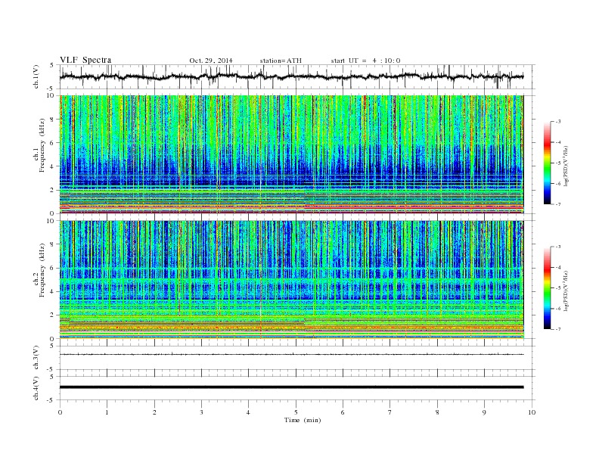This screenshot has height=463, width=599.
Task: Click the ch.2 spectrogram color bar
Action: (547, 288)
